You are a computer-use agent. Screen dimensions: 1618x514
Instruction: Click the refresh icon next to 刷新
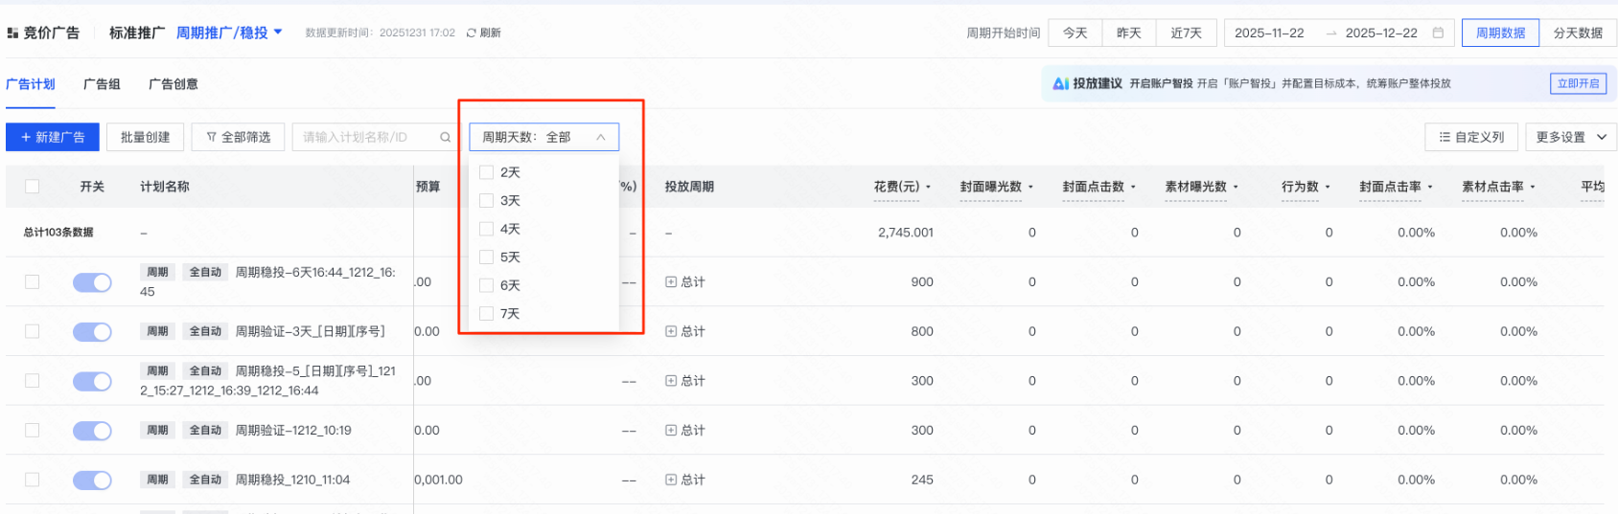point(471,33)
